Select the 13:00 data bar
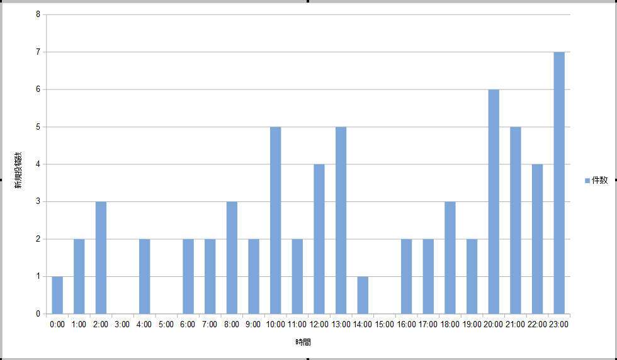The width and height of the screenshot is (617, 360). [x=341, y=220]
